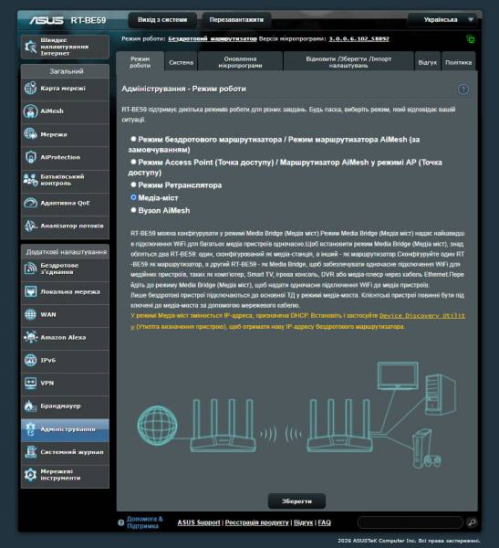
Task: Switch to Режим роботи tab
Action: (140, 62)
